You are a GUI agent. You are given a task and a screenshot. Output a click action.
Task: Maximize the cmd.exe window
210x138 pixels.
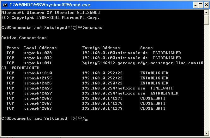click(201, 5)
